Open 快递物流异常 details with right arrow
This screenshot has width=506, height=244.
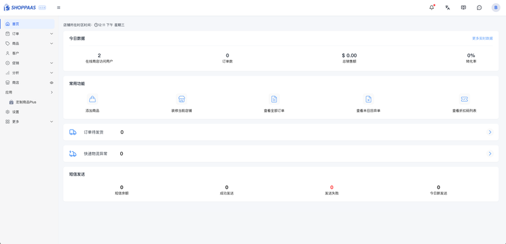pyautogui.click(x=490, y=154)
